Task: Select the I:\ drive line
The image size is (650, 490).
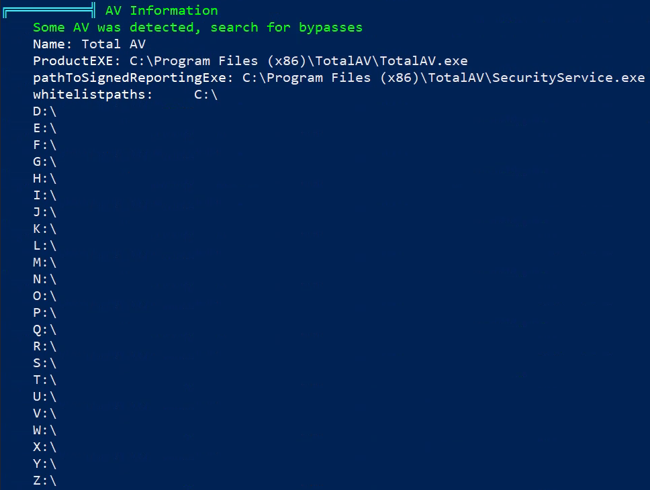Action: point(44,195)
